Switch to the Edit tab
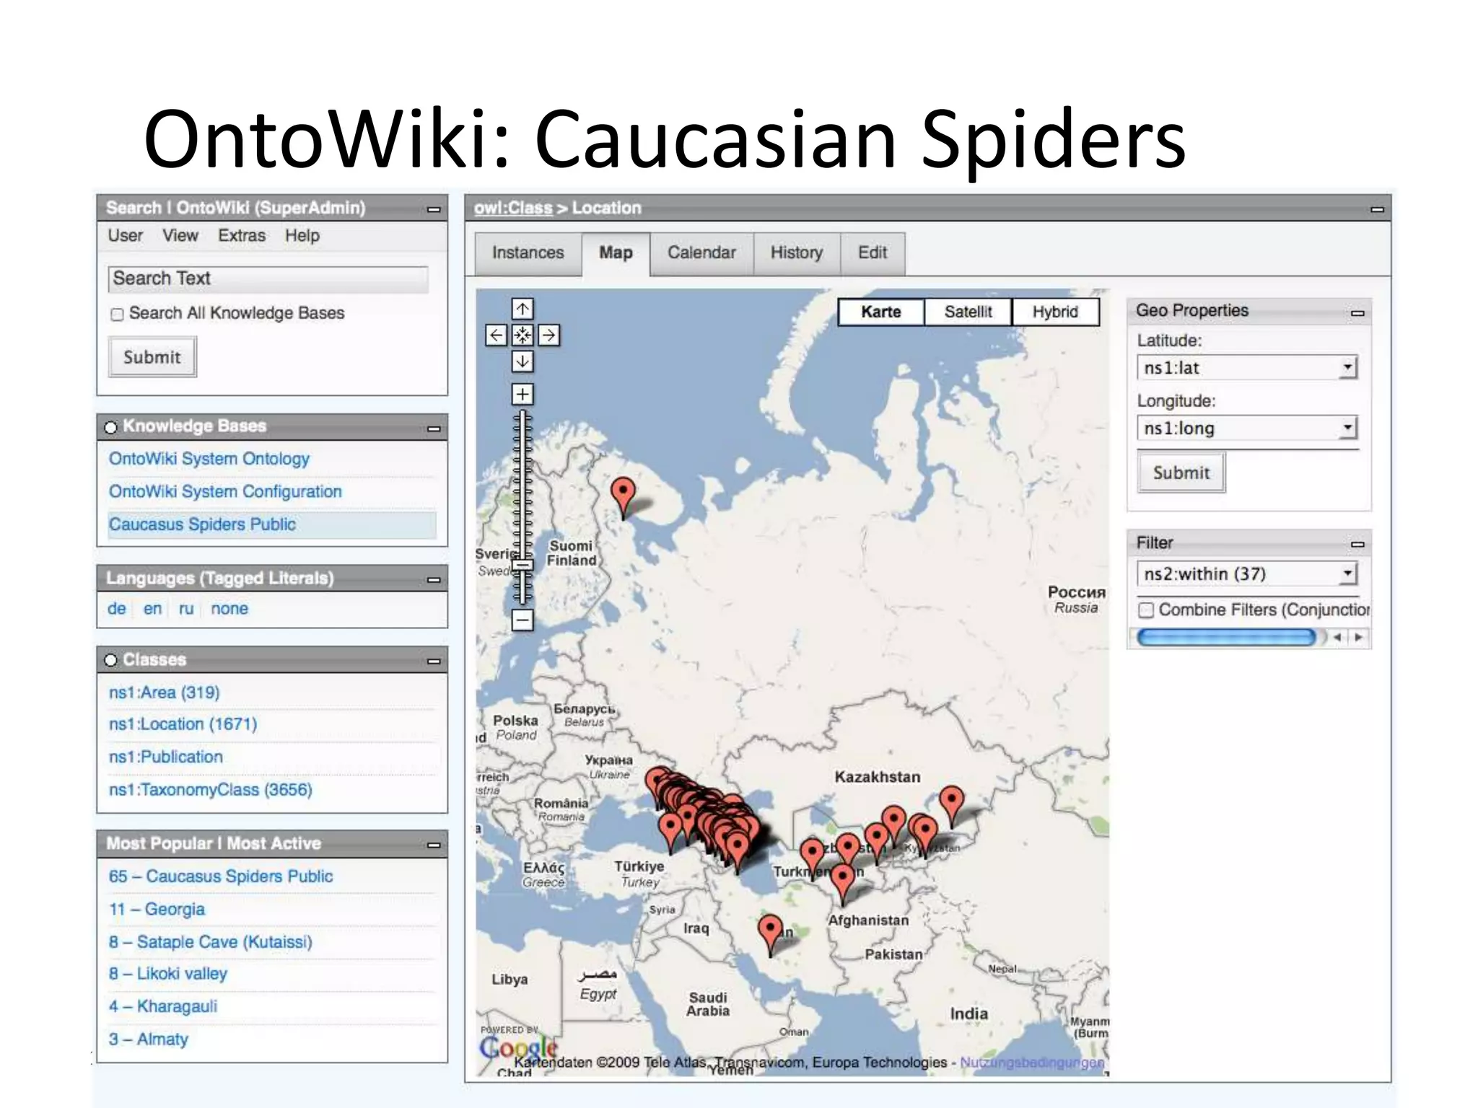The height and width of the screenshot is (1108, 1478). pos(873,253)
